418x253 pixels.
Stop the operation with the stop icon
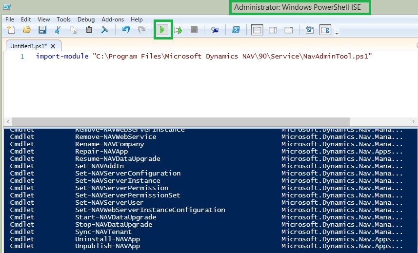coord(194,30)
